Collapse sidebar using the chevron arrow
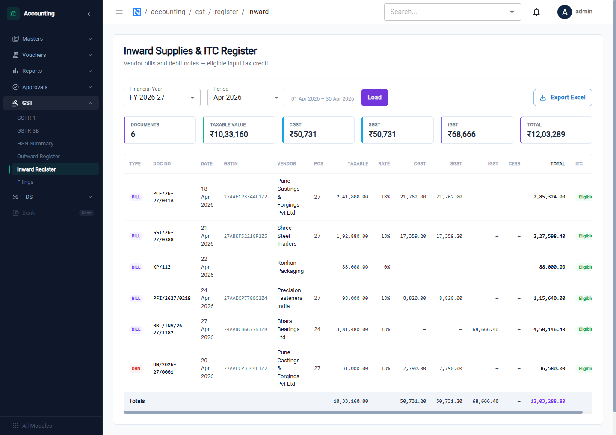Screen dimensions: 616x435 [89, 14]
